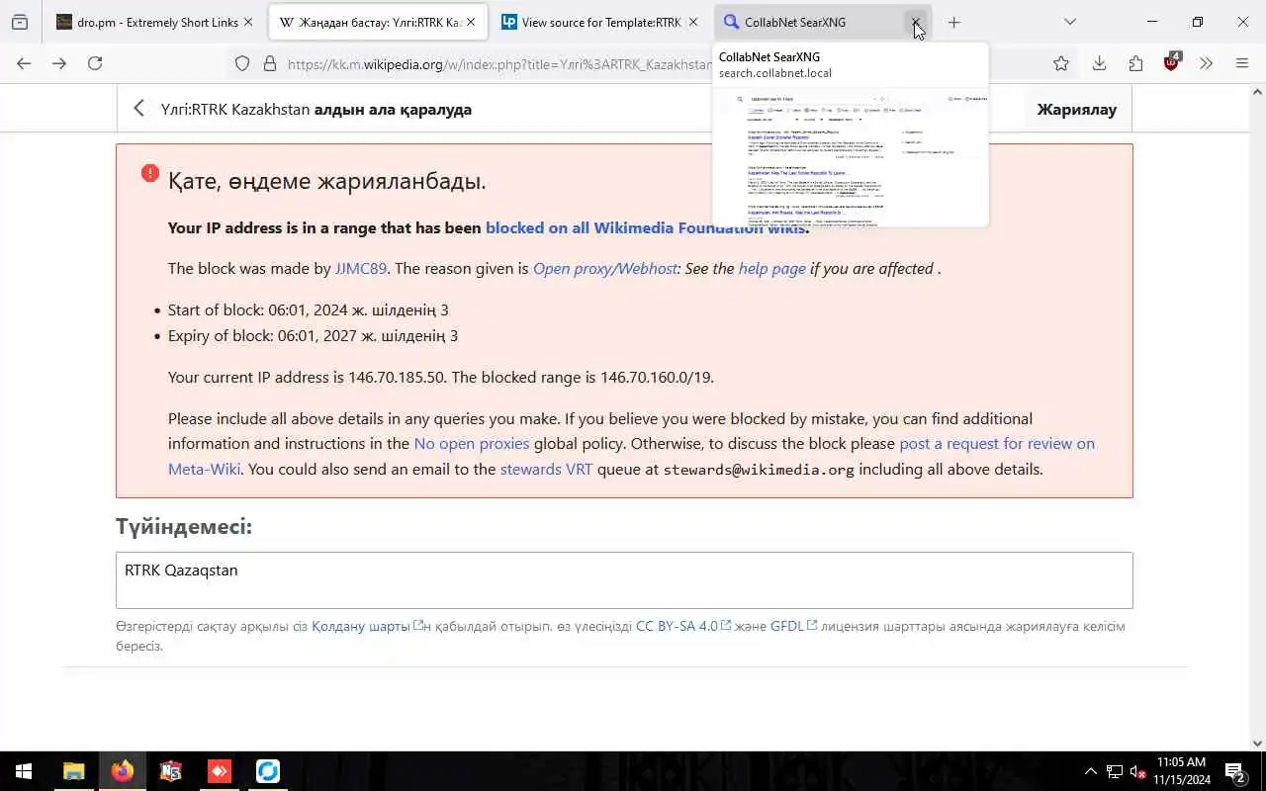The width and height of the screenshot is (1266, 791).
Task: Open a new tab
Action: pos(953,22)
